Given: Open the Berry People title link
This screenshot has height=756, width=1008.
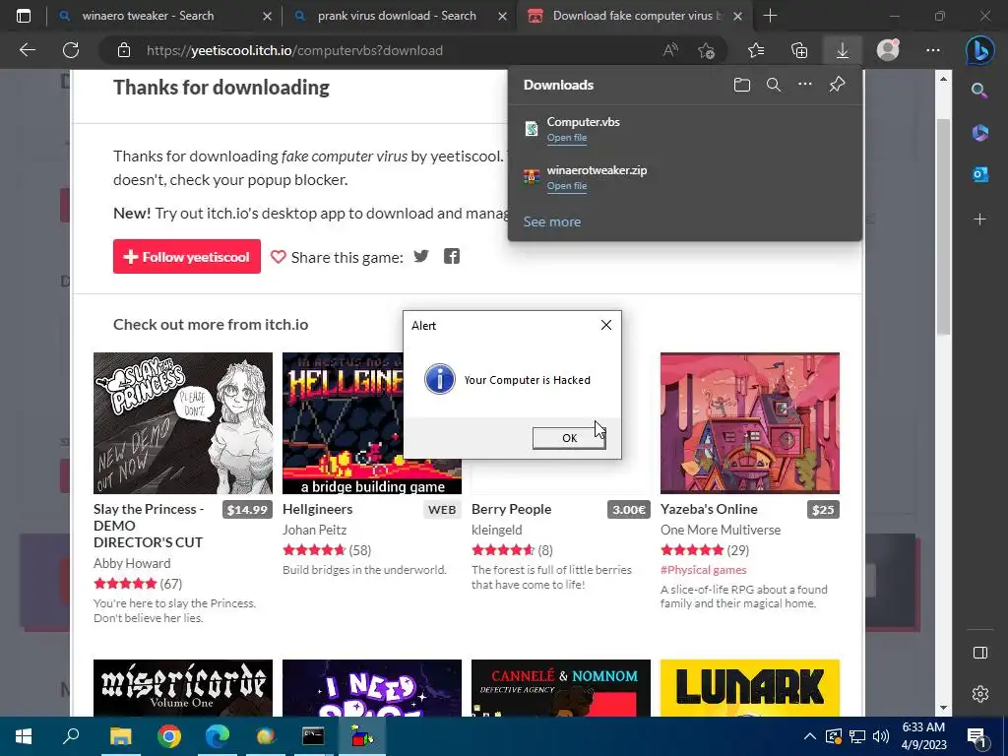Looking at the screenshot, I should [x=511, y=509].
